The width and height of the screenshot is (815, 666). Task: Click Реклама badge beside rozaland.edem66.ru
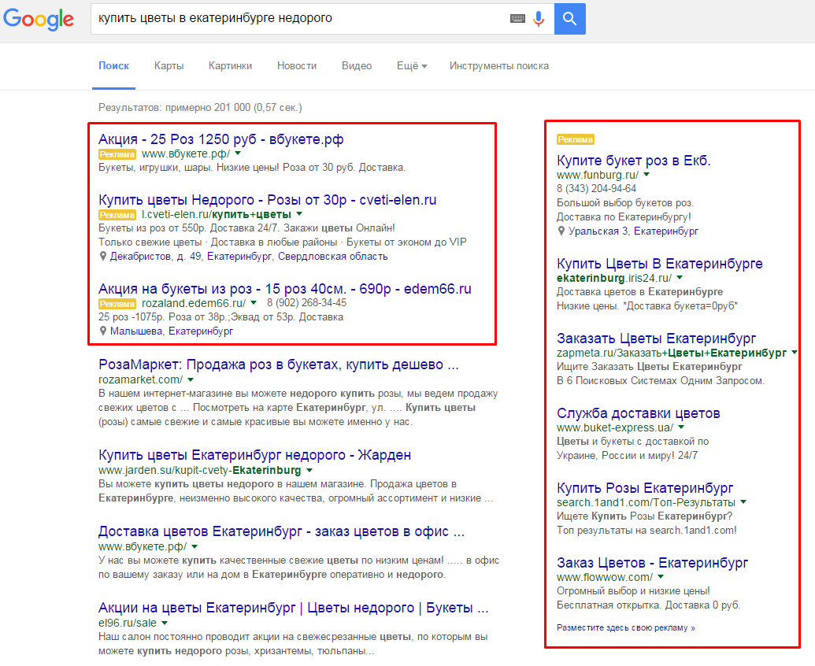[117, 304]
